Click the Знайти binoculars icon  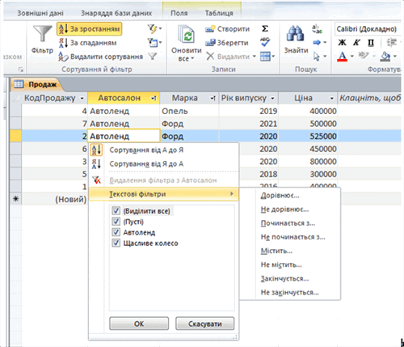295,33
